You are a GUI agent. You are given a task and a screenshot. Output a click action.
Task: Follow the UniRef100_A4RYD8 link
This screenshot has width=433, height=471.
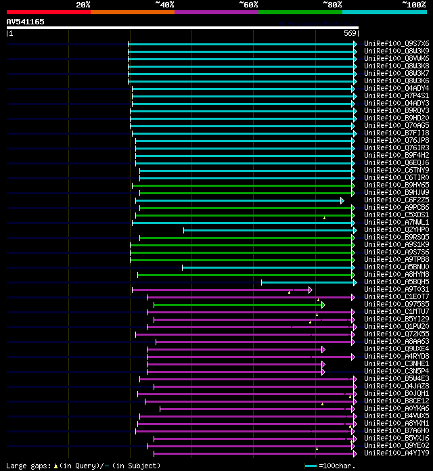coord(396,356)
